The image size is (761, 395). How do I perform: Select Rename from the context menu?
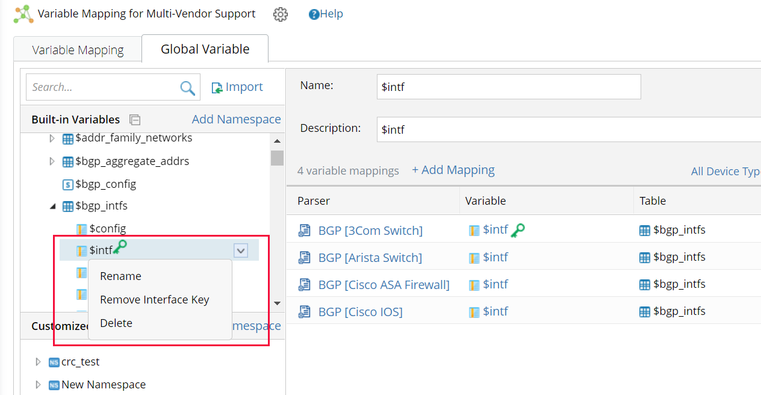pos(120,276)
